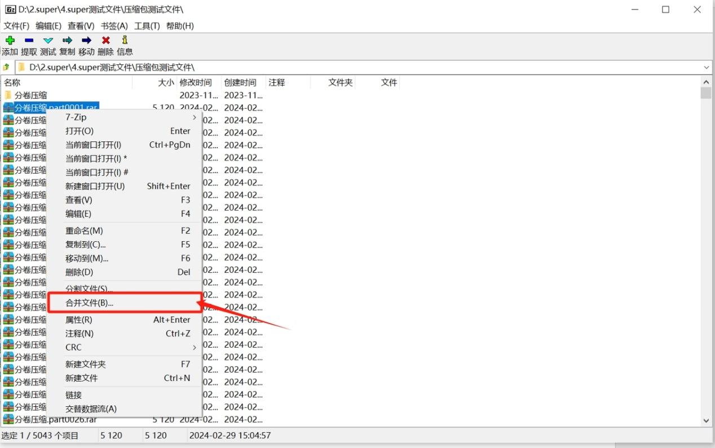Expand the CRC submenu
Screen dimensions: 715x448
pos(125,347)
